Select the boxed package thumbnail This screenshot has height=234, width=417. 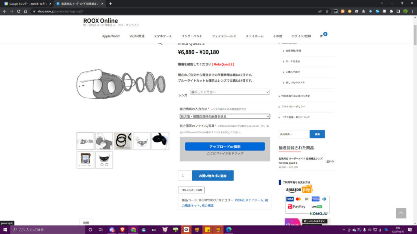click(86, 160)
